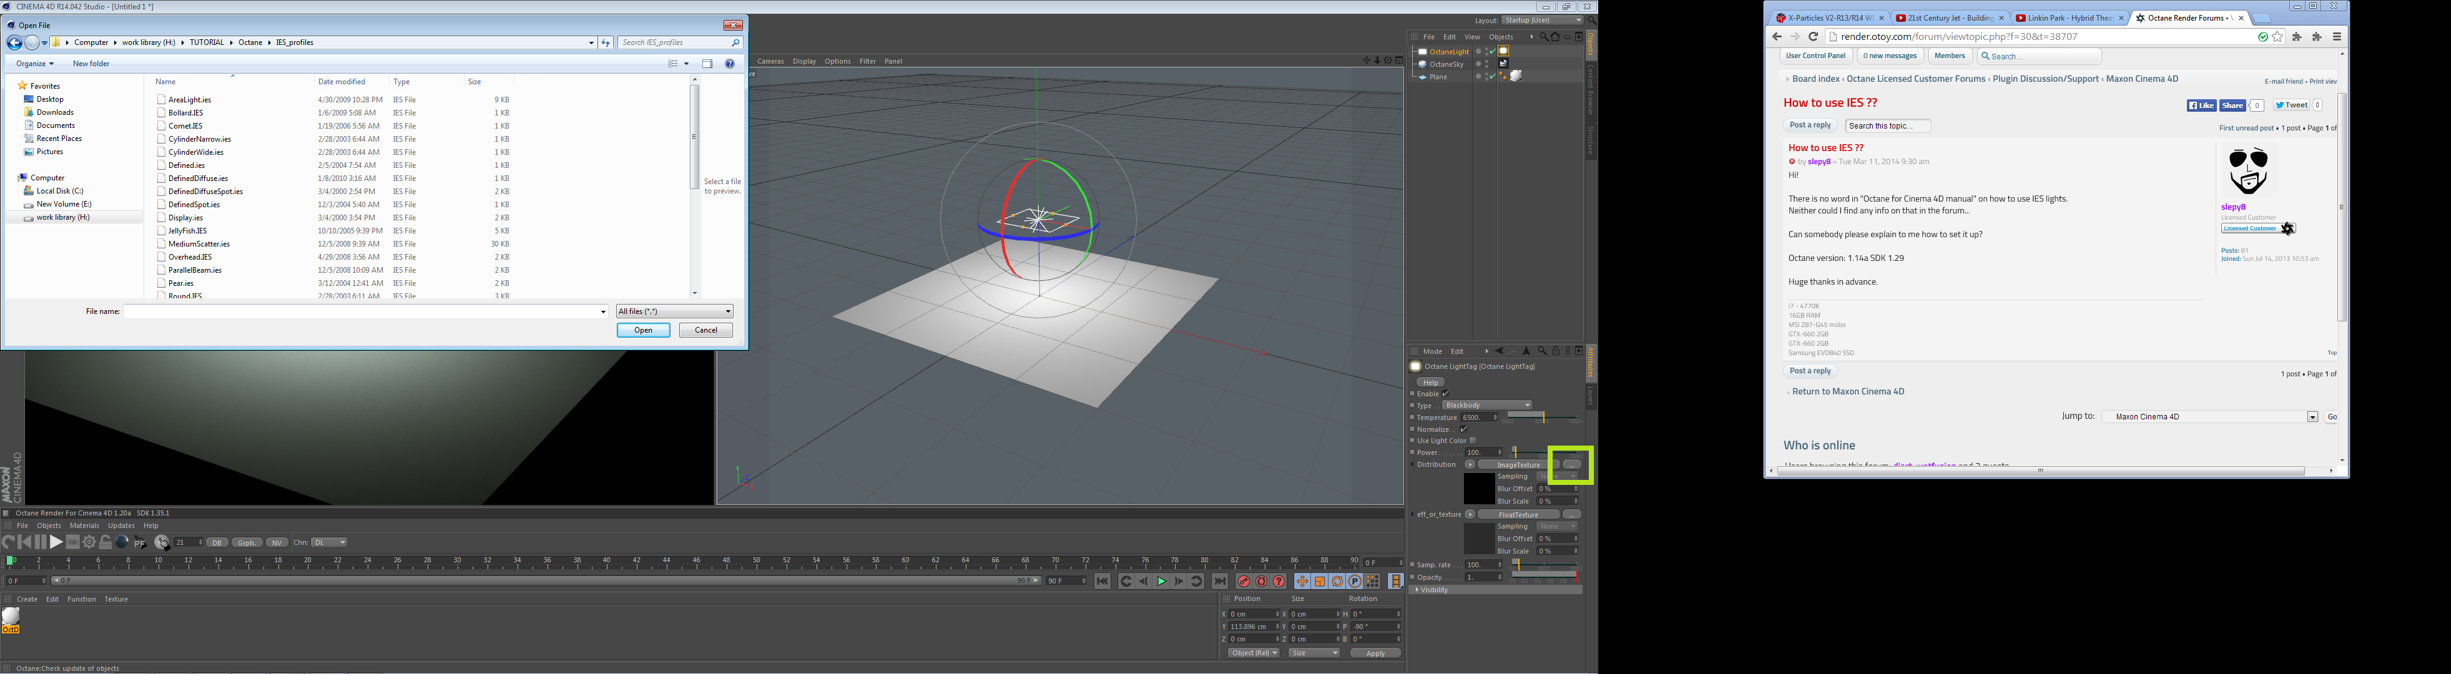Open the Materials menu in Octane viewer

coord(84,525)
